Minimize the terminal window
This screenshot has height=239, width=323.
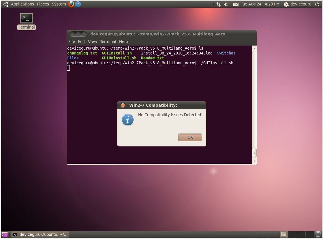tap(78, 34)
